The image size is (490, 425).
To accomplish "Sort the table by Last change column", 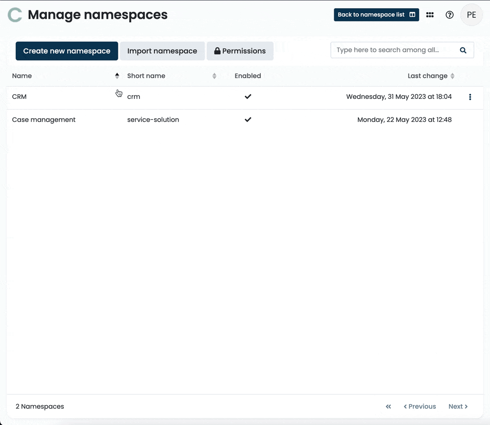I will (452, 75).
